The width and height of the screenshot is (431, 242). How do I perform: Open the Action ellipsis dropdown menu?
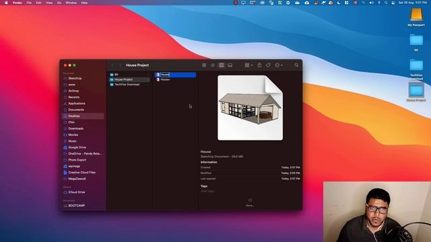click(279, 65)
